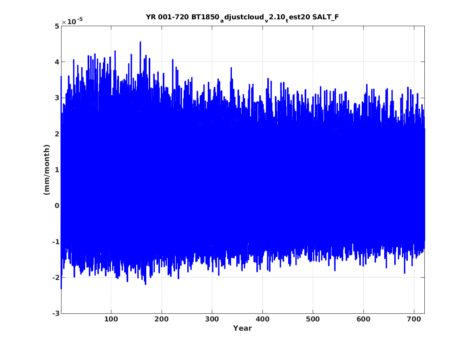Click x-axis tick label 200
The width and height of the screenshot is (469, 352).
[162, 319]
